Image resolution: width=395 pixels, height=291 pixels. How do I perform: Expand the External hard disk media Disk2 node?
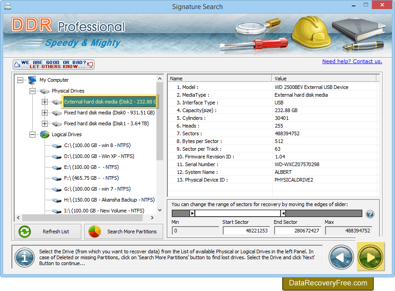coord(45,102)
